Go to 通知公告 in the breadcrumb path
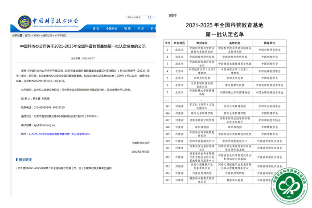Screen dimensions: 312x208 (x=47, y=35)
